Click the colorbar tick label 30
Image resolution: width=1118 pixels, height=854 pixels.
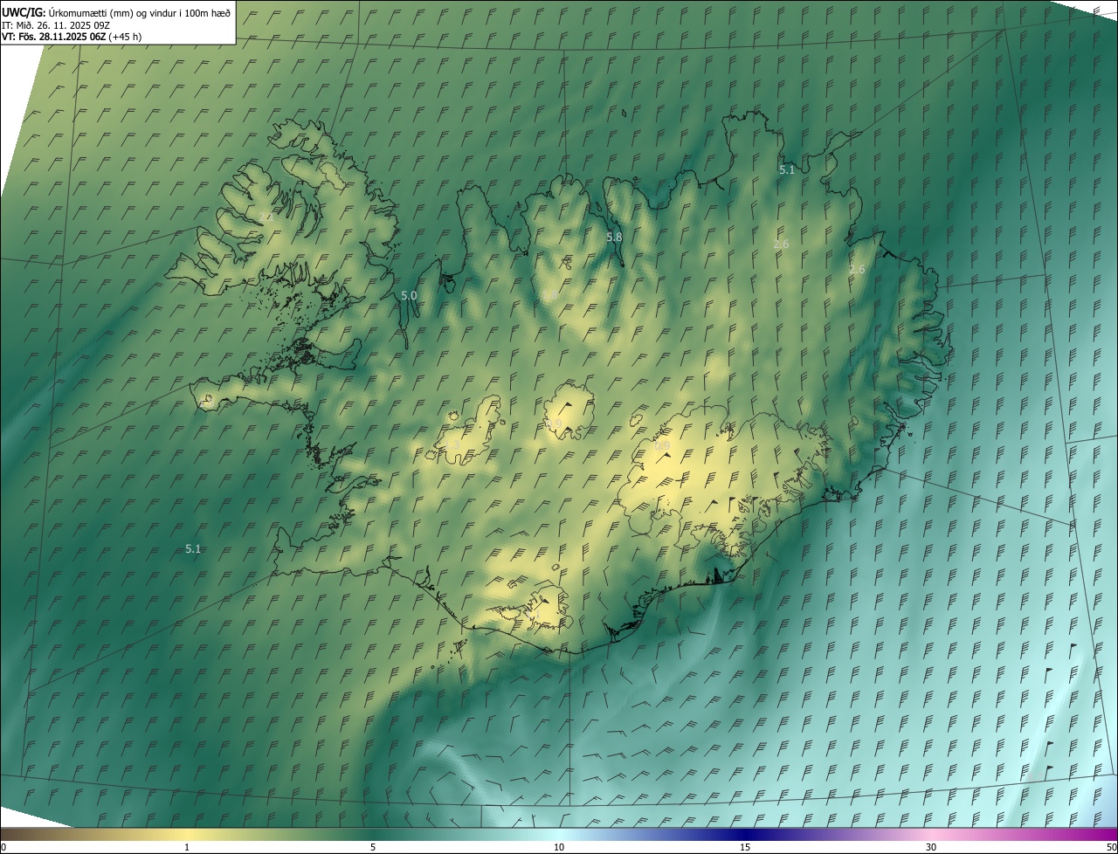931,847
